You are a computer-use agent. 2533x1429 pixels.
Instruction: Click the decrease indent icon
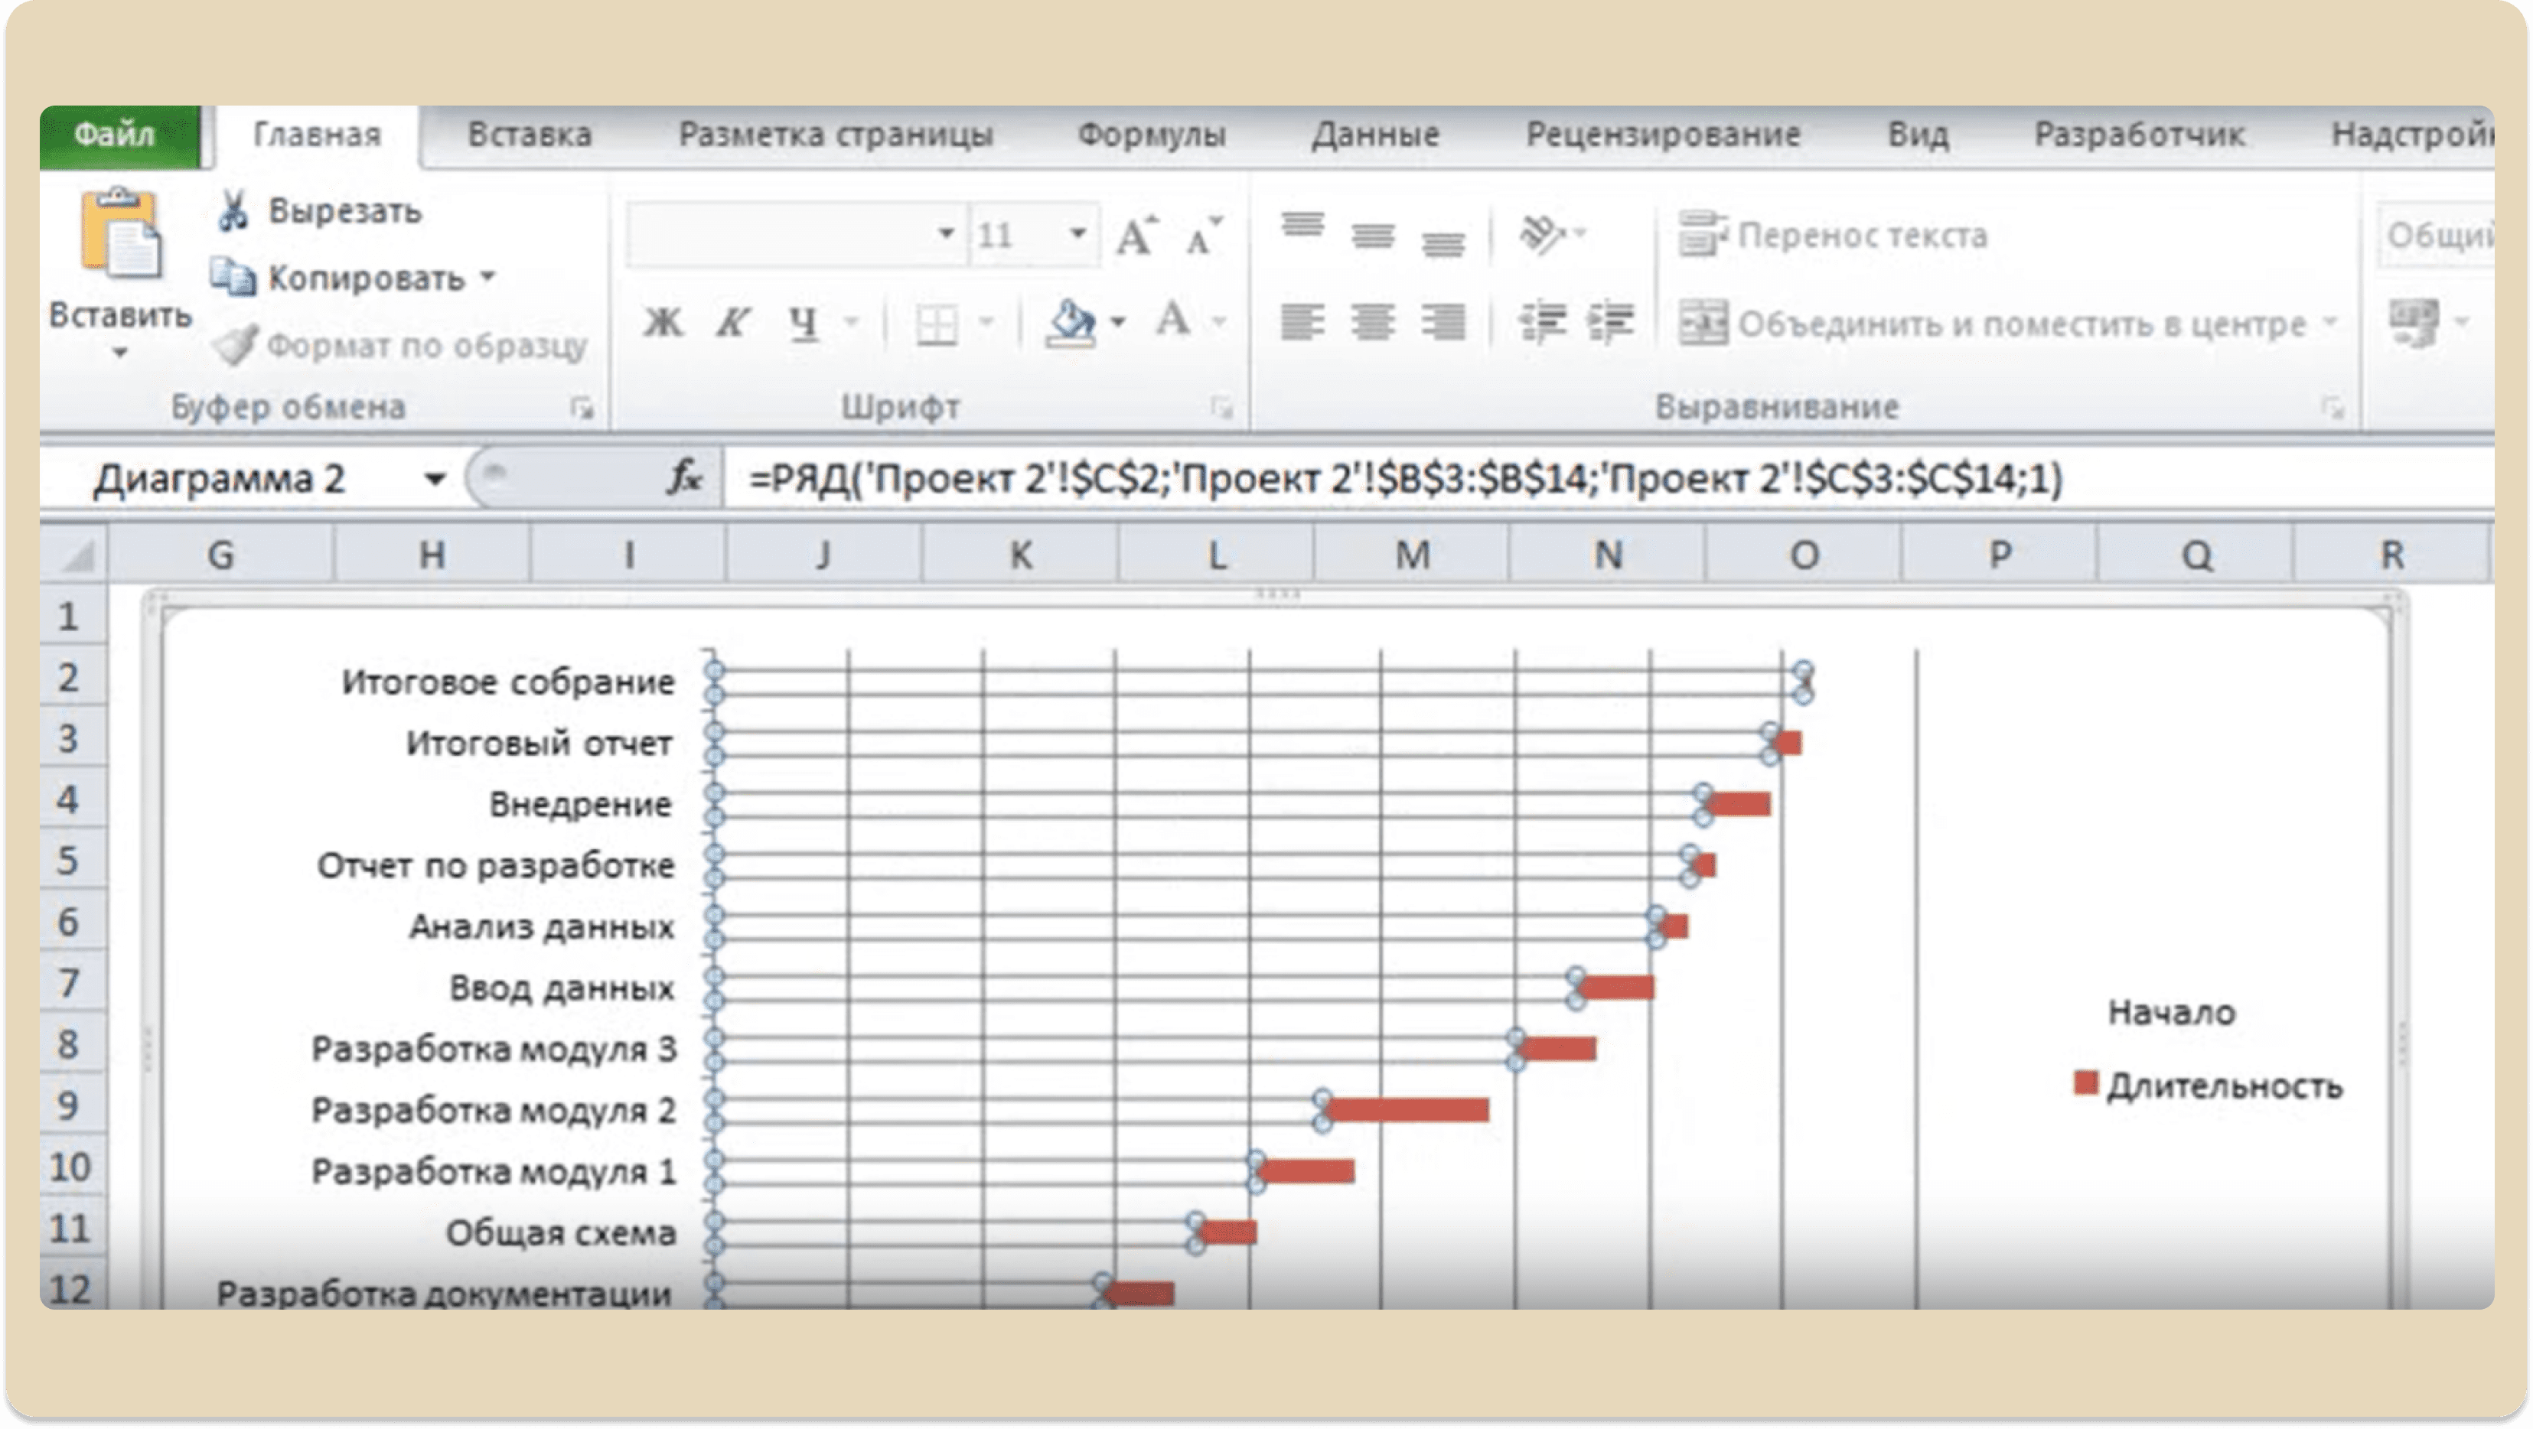1542,322
